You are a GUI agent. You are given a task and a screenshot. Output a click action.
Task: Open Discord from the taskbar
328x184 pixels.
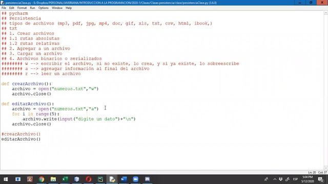[147, 179]
